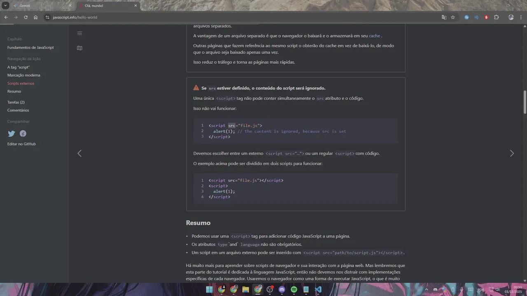Open File Explorer from taskbar

coord(246,289)
